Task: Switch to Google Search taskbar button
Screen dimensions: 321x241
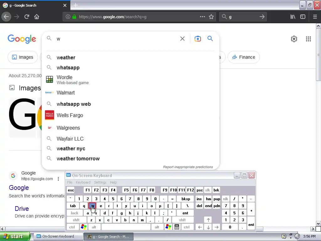Action: click(109, 237)
